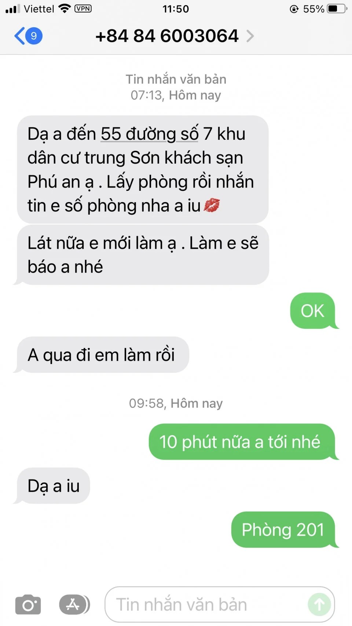Tap the 'OK' sent message bubble

[x=313, y=311]
